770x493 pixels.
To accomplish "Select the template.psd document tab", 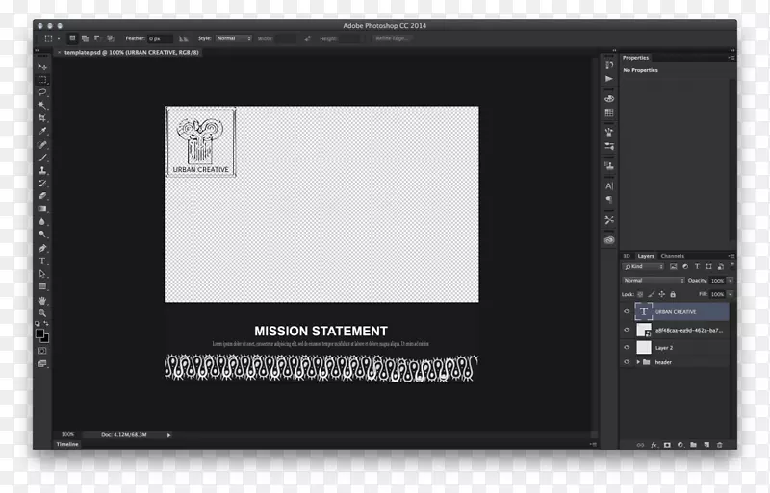I will tap(131, 52).
